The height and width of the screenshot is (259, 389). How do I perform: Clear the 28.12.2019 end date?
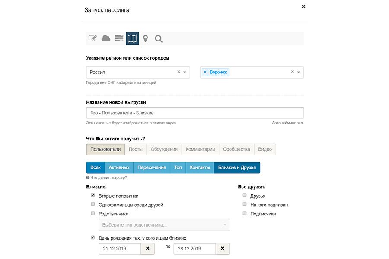223,248
